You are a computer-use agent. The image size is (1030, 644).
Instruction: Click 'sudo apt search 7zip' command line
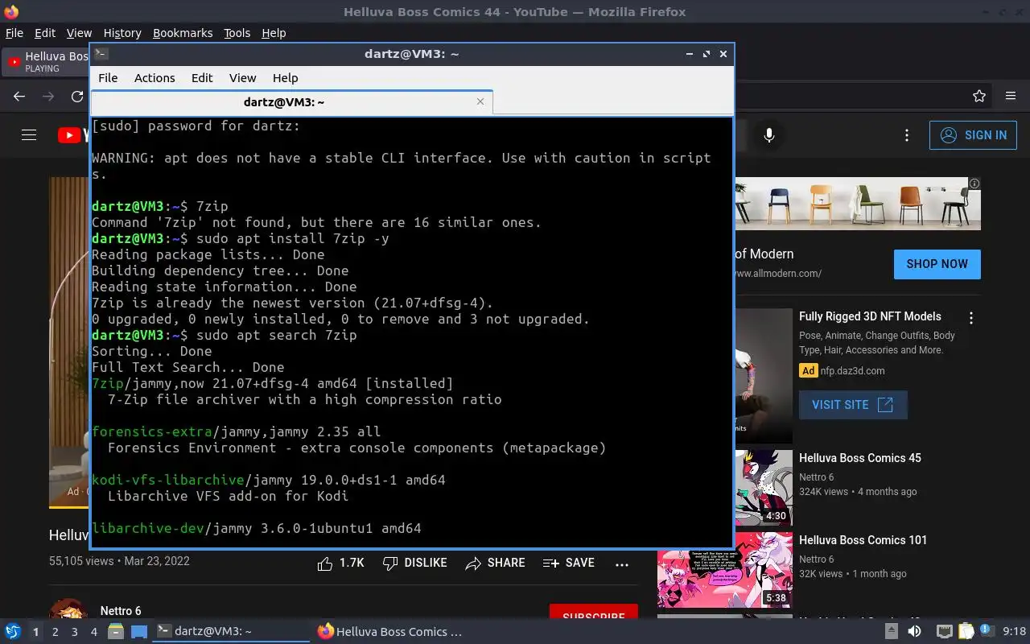276,335
